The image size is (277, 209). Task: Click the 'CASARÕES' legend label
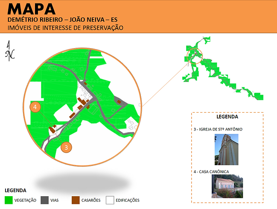point(91,200)
